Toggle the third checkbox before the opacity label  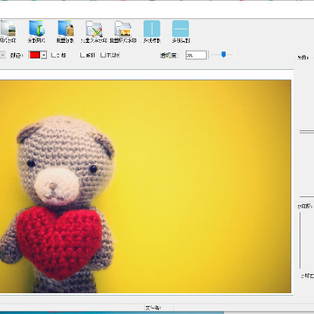point(103,55)
